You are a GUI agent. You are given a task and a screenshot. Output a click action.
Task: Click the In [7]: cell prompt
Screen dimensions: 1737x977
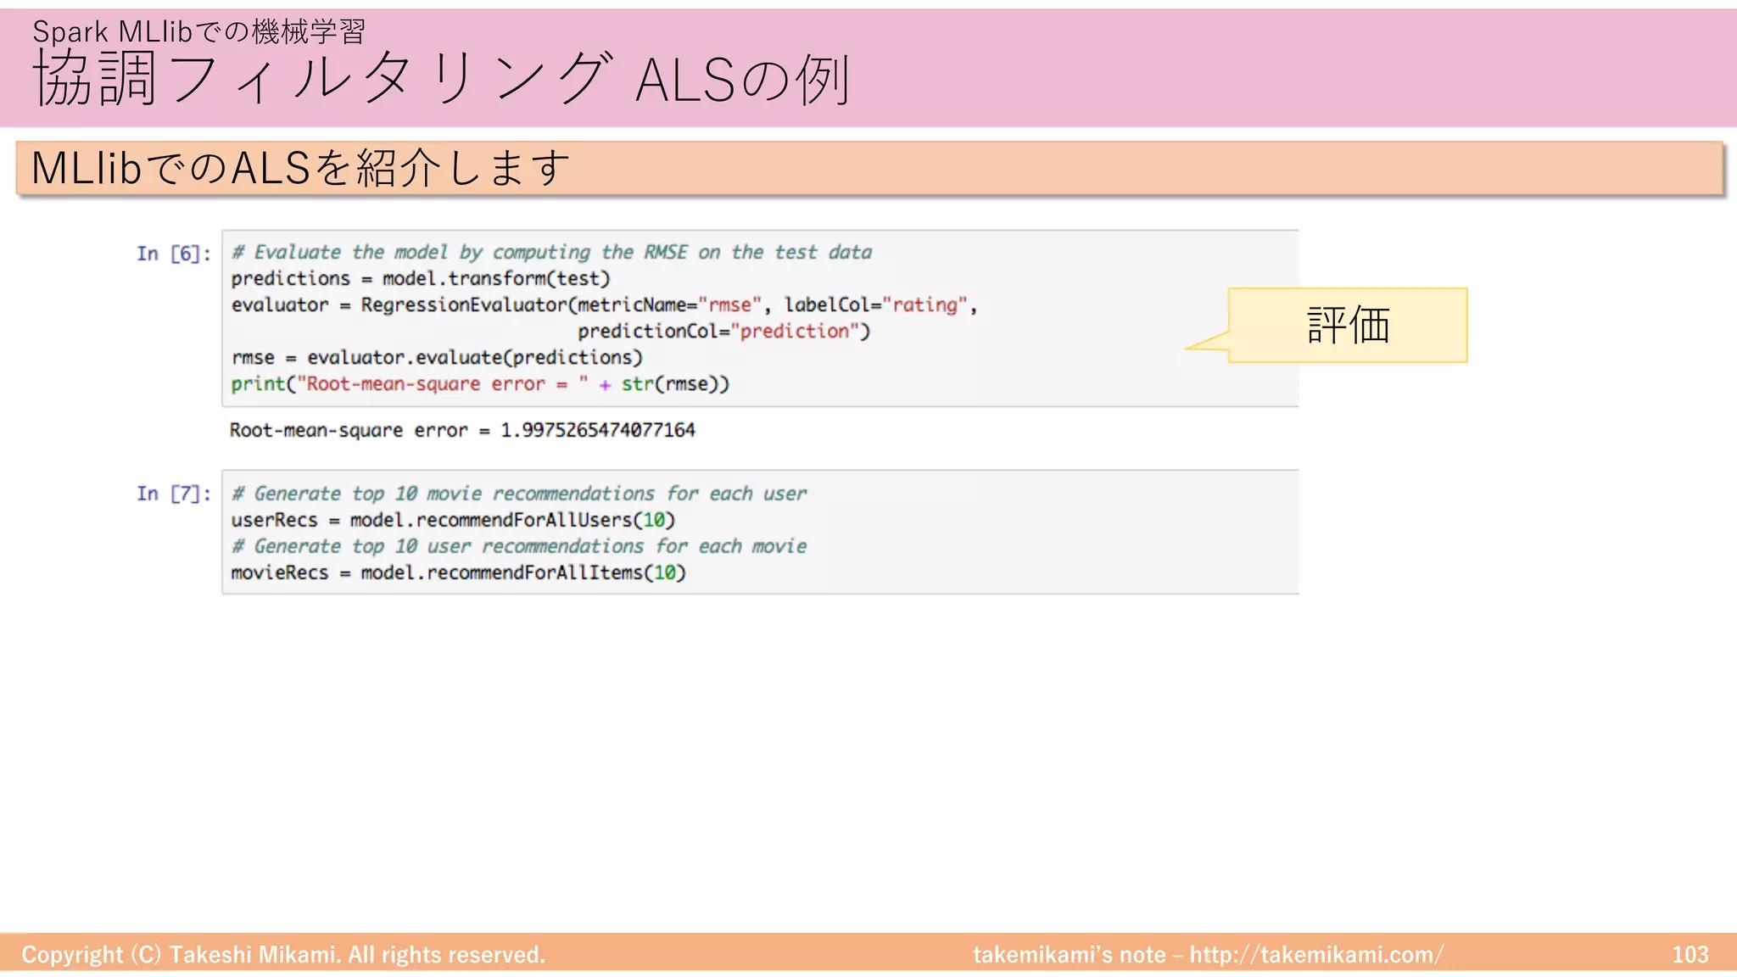(x=174, y=494)
